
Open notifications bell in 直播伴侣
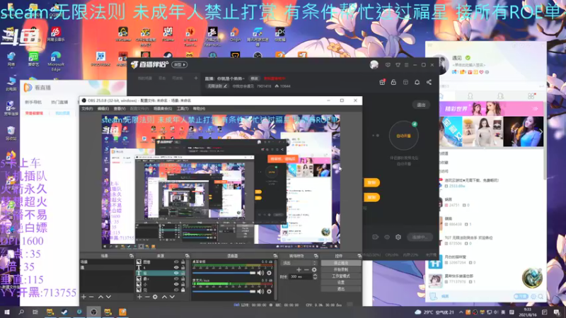417,82
